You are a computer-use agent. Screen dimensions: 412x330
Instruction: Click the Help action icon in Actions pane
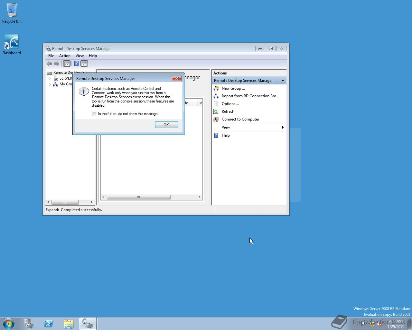pyautogui.click(x=216, y=135)
